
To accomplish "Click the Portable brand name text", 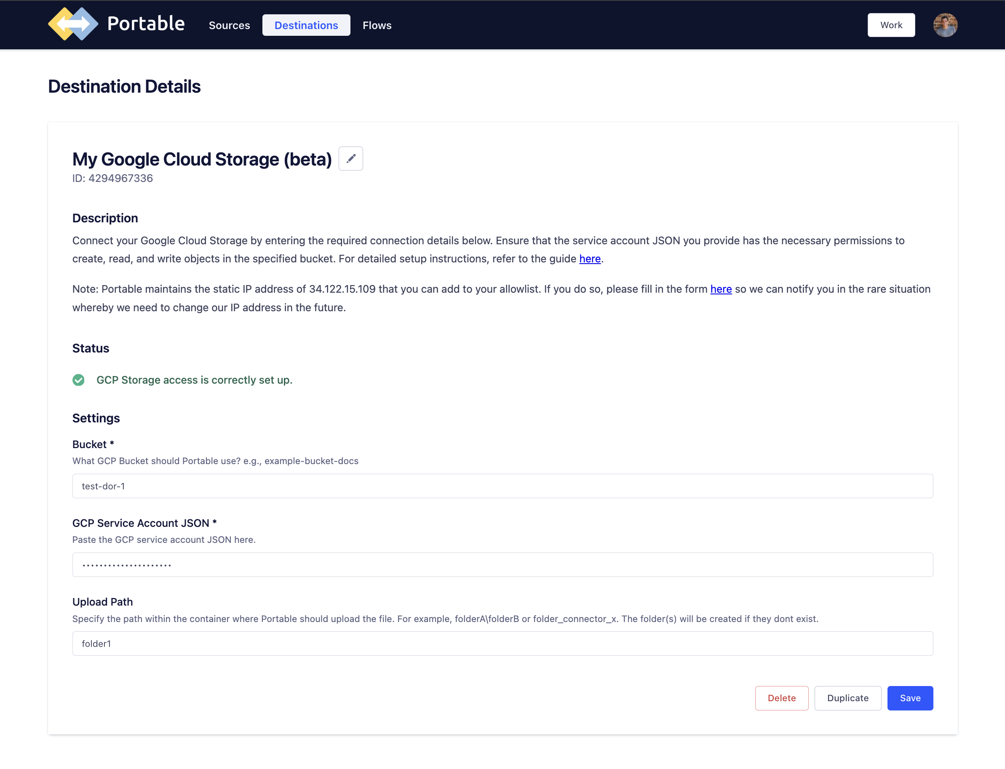I will (x=146, y=24).
